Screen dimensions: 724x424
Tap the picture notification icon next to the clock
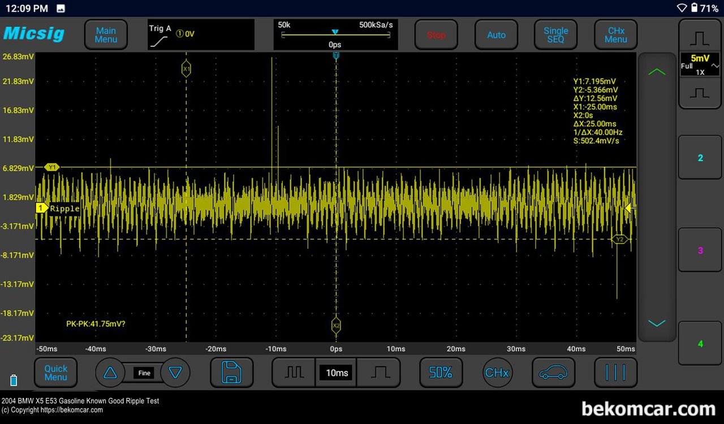[61, 8]
